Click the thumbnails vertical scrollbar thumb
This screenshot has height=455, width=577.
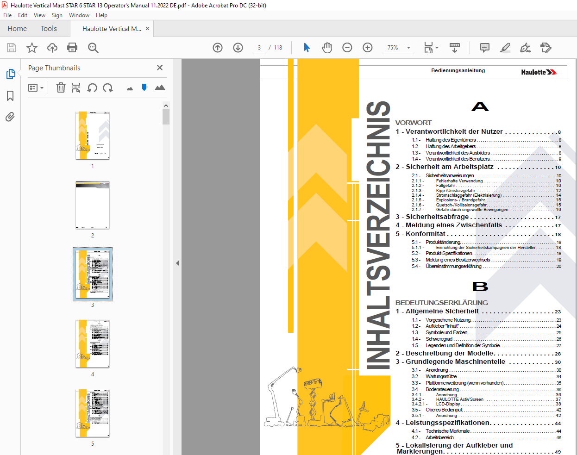(166, 117)
